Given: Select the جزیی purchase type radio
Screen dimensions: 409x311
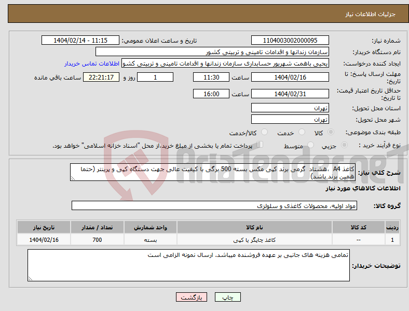Looking at the screenshot, I should tap(344, 145).
